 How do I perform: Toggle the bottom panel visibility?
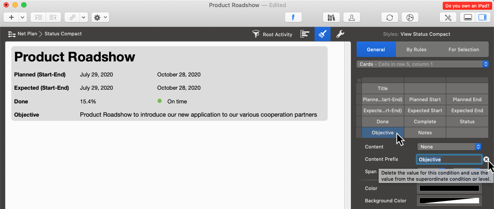coord(468,17)
